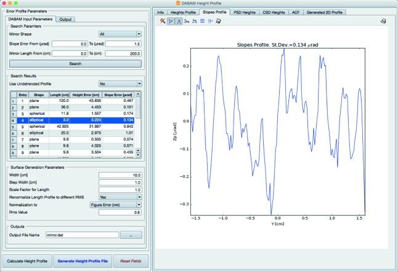The image size is (398, 272).
Task: Open the Output tab
Action: 65,19
